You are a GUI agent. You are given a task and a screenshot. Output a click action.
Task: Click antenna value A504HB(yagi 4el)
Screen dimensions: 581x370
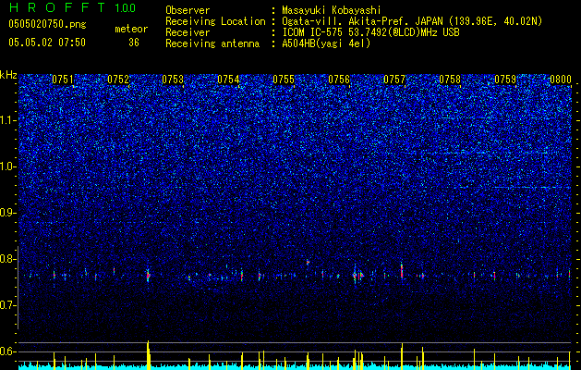(x=326, y=43)
